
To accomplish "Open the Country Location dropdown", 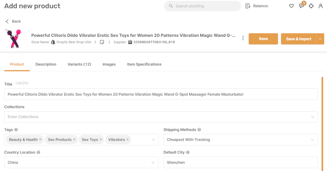I will pyautogui.click(x=81, y=162).
